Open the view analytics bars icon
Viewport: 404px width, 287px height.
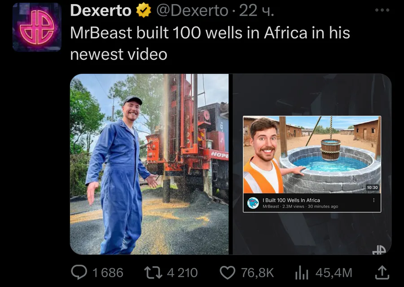coord(302,273)
